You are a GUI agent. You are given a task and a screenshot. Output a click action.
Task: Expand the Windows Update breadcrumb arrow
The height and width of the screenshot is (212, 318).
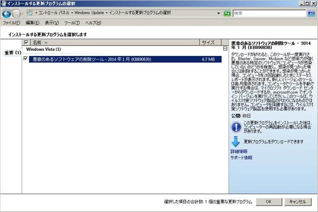[x=106, y=13]
